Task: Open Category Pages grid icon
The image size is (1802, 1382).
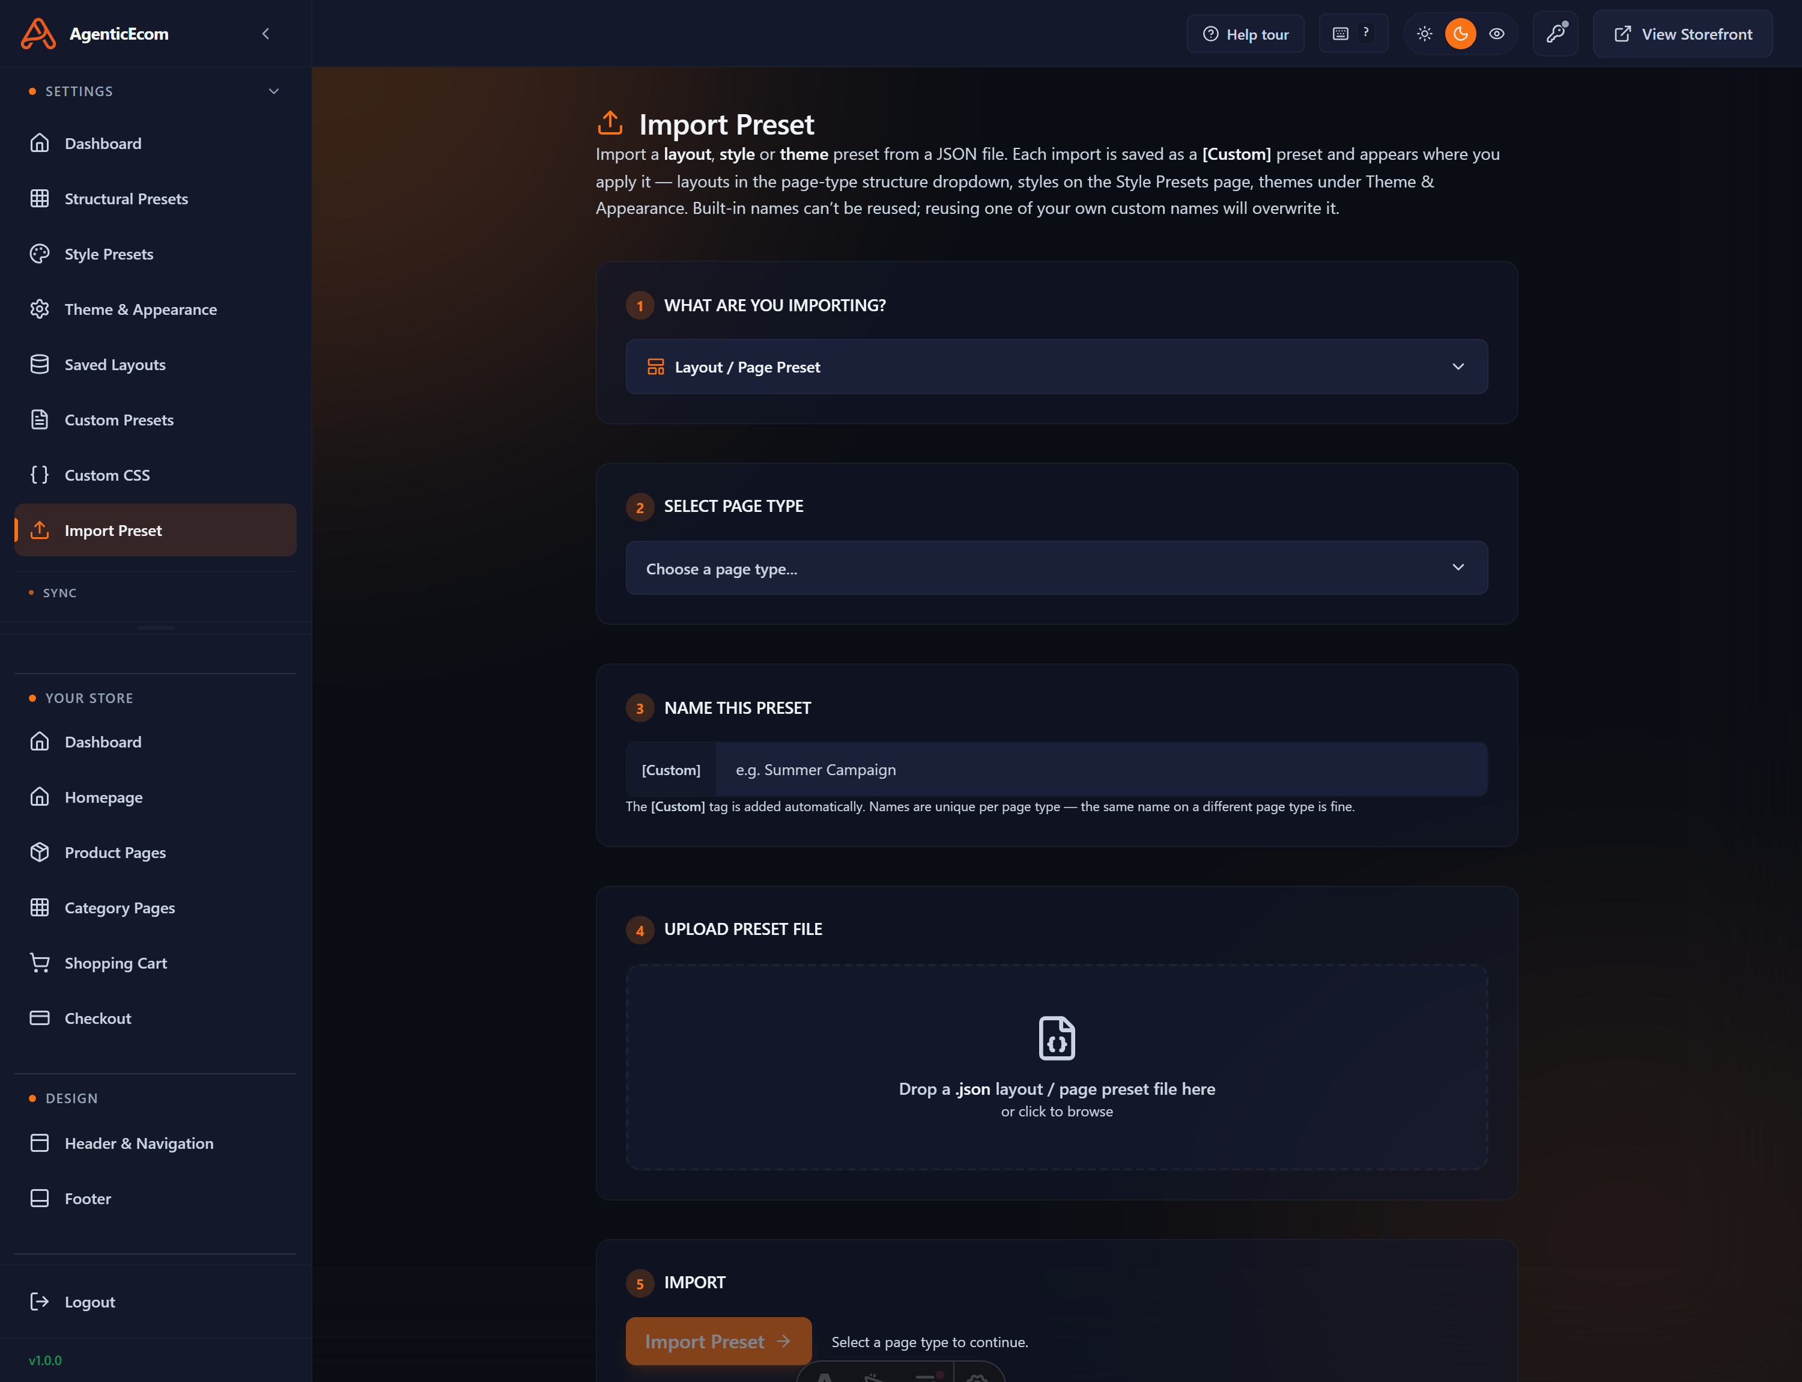Action: [40, 907]
